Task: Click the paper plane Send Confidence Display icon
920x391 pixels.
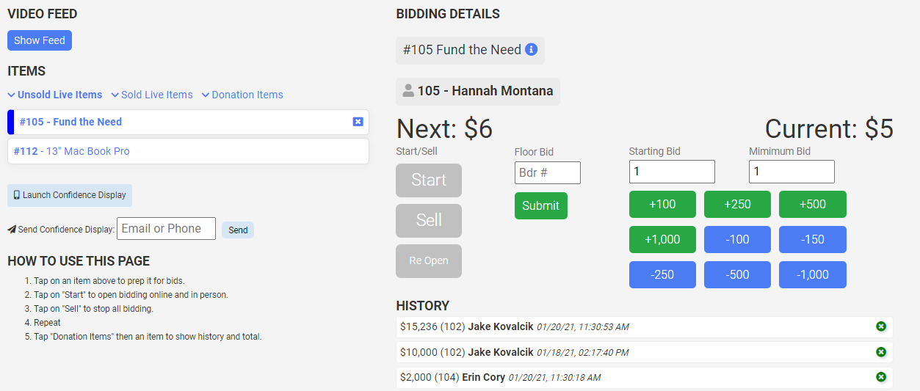Action: coord(12,230)
